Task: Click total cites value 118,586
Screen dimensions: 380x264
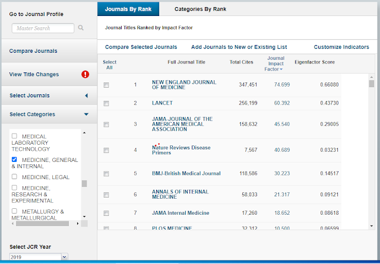Action: click(248, 173)
